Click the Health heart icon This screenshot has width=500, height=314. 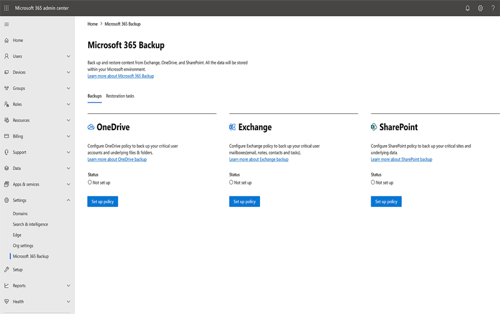click(6, 301)
